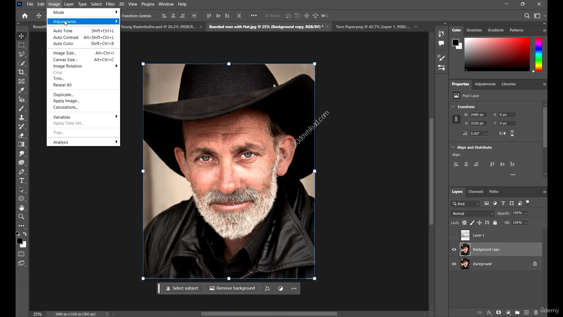Select the Zoom tool

pos(21,217)
